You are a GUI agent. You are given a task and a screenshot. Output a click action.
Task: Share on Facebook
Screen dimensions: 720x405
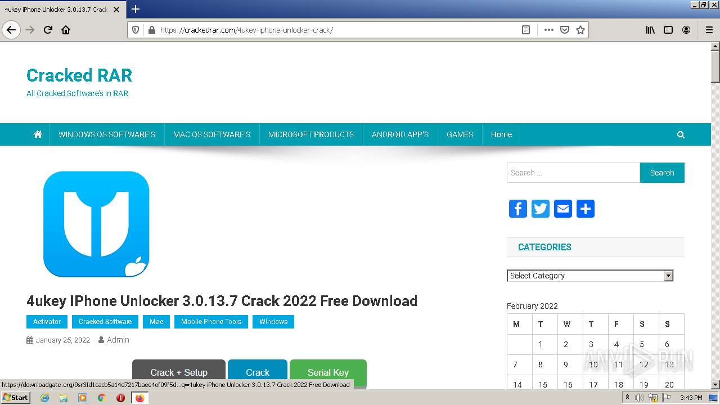(x=518, y=209)
